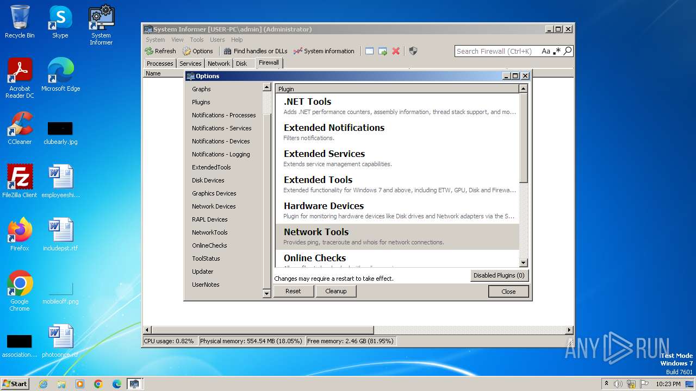
Task: Select the Online Checks plugin
Action: (x=397, y=258)
